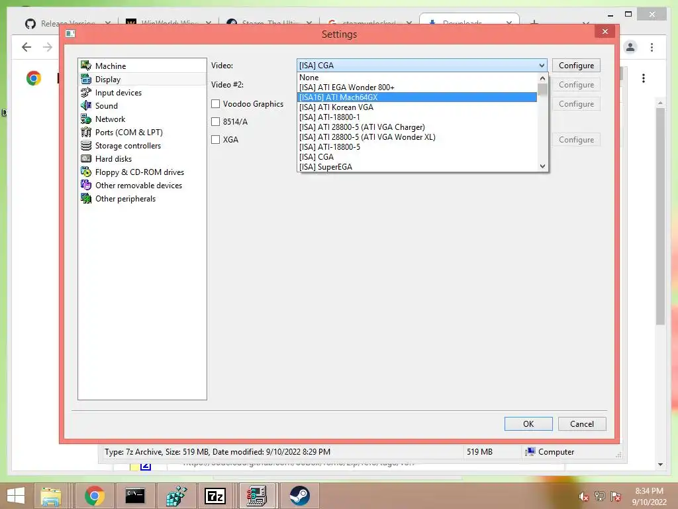Close the Settings dialog
678x509 pixels.
pos(605,32)
